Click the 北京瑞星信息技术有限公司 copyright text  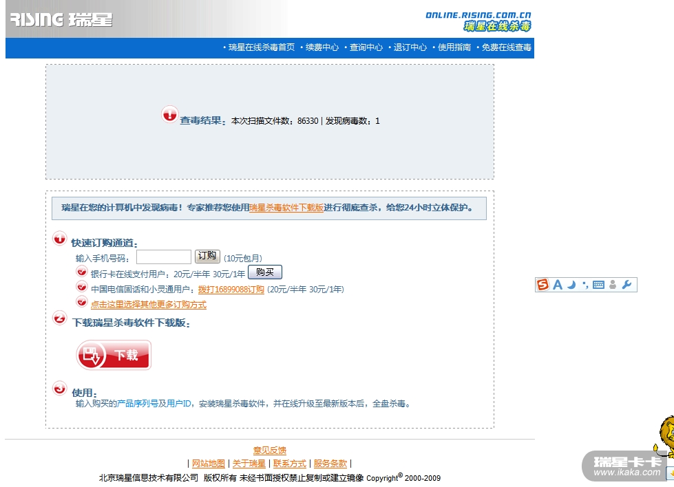pos(149,478)
